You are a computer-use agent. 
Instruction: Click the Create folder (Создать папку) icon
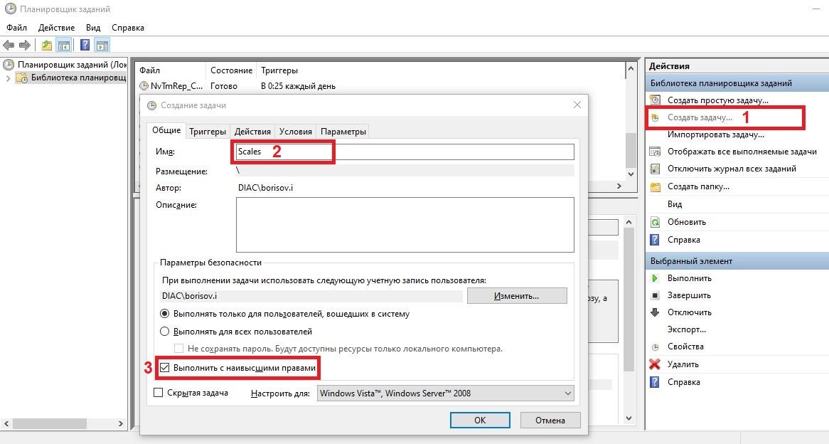coord(655,186)
